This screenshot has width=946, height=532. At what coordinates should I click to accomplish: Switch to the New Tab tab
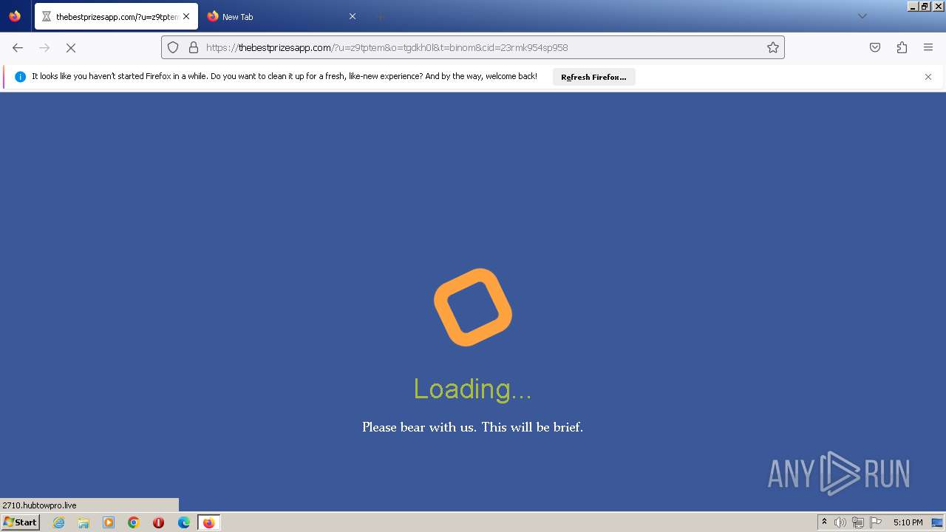(282, 16)
